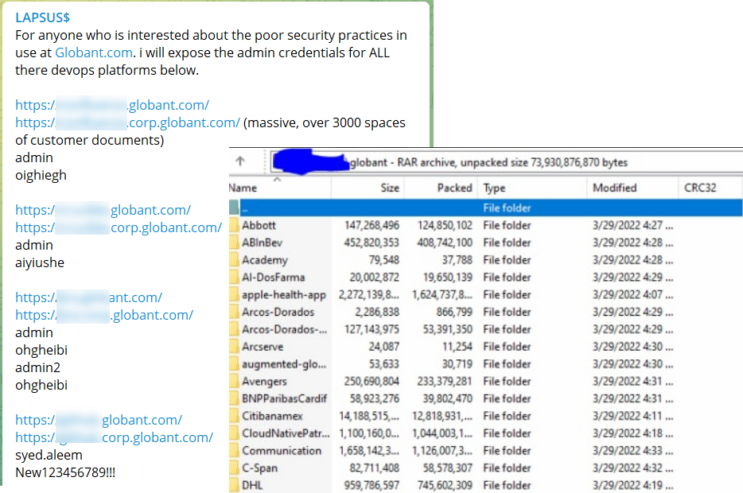Open the BNPParibasCardif folder icon
The height and width of the screenshot is (493, 743).
(234, 398)
